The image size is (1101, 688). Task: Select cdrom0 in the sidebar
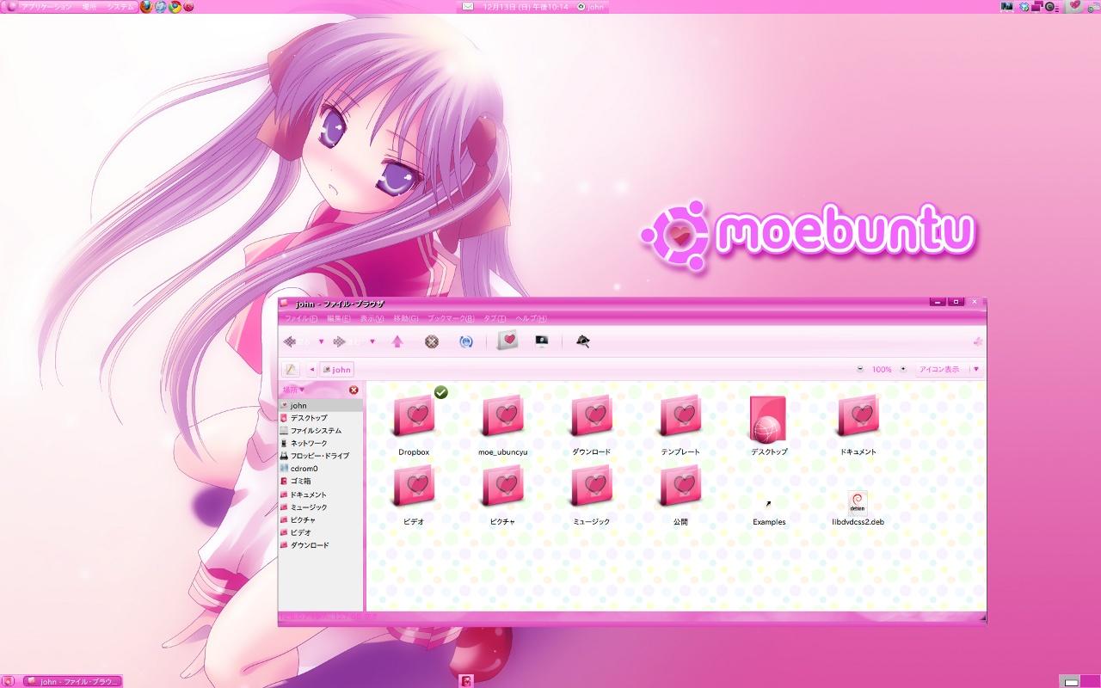pyautogui.click(x=321, y=469)
